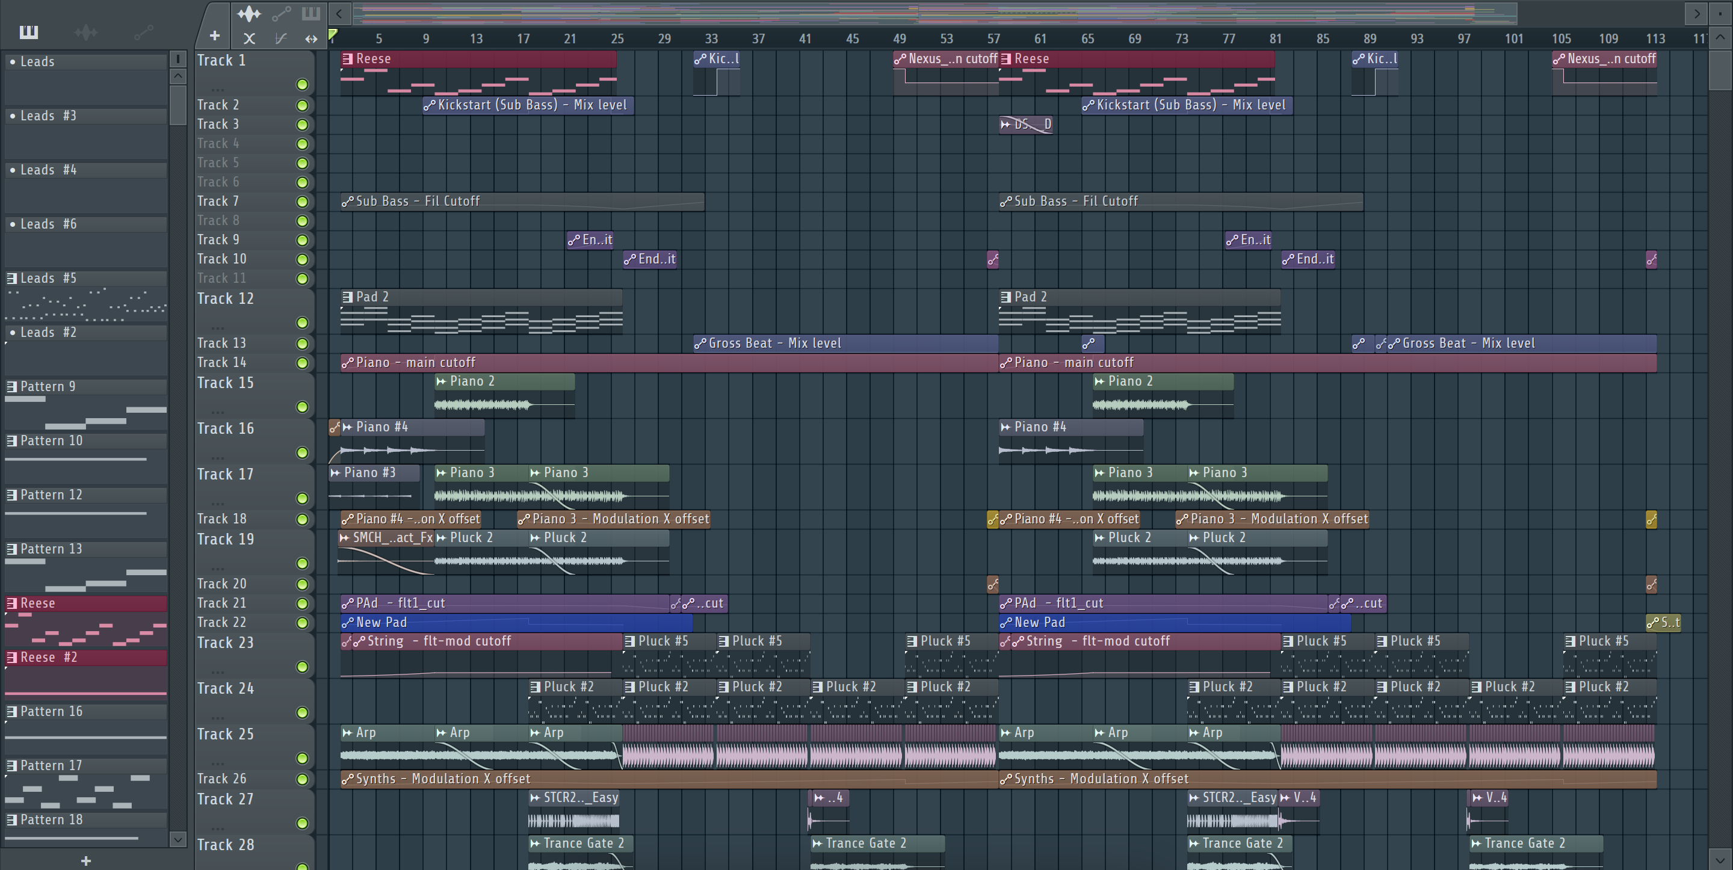
Task: Select pattern clip focus piano icon
Action: pyautogui.click(x=311, y=13)
